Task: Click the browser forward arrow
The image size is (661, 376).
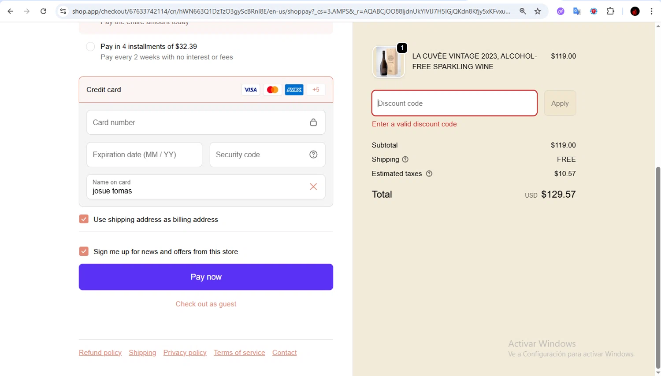Action: (x=27, y=11)
